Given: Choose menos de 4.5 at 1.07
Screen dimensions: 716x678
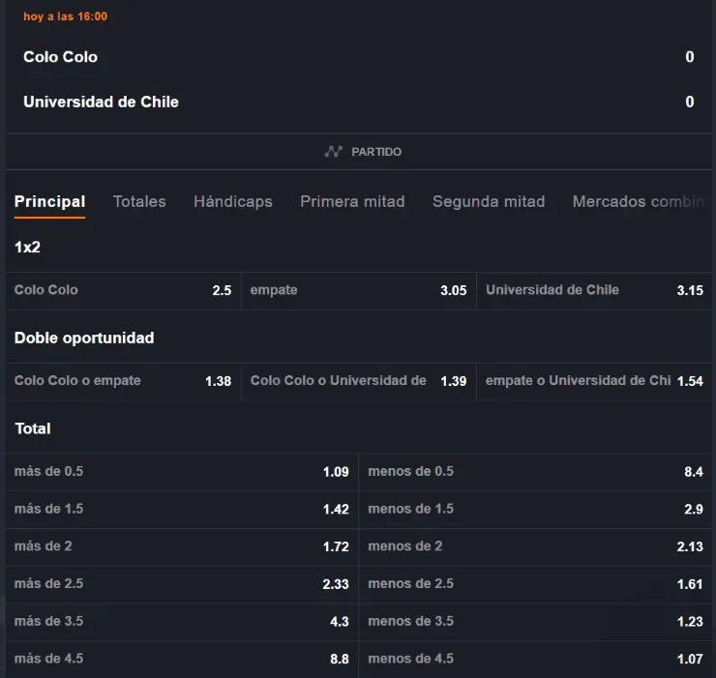Looking at the screenshot, I should [x=535, y=659].
